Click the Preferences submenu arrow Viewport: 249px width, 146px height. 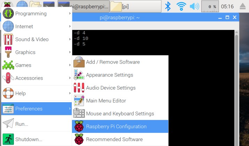tap(70, 109)
